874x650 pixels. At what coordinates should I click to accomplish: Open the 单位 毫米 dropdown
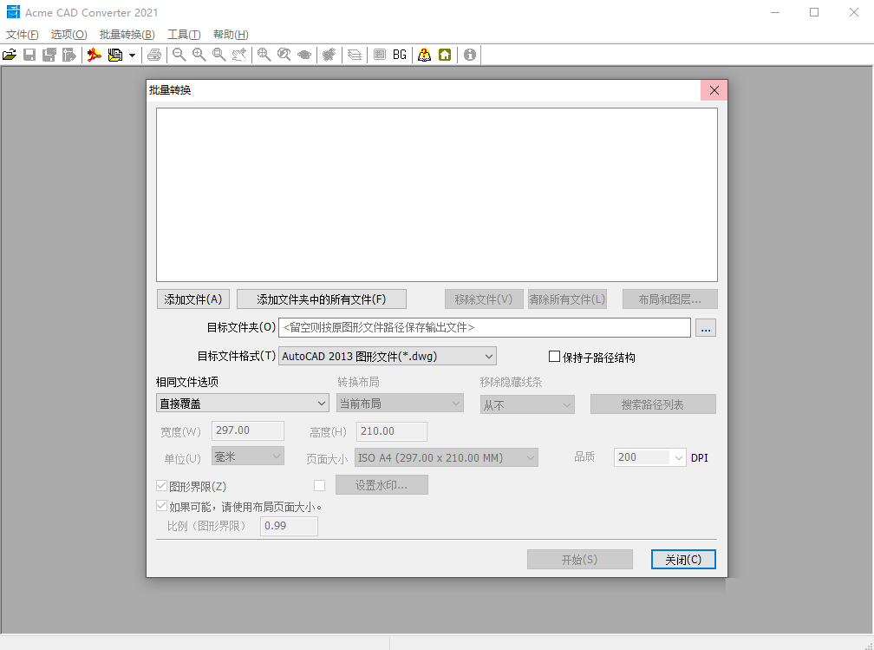coord(248,456)
